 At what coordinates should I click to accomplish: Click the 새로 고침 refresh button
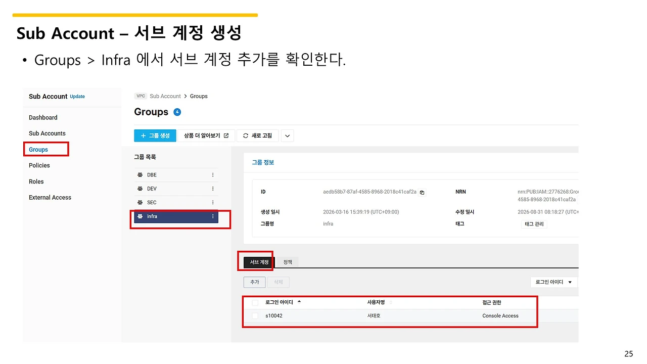click(257, 135)
